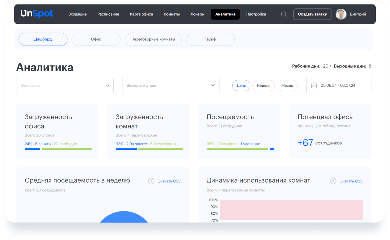Switch to the Дашборд tab
This screenshot has width=390, height=240.
(x=43, y=39)
